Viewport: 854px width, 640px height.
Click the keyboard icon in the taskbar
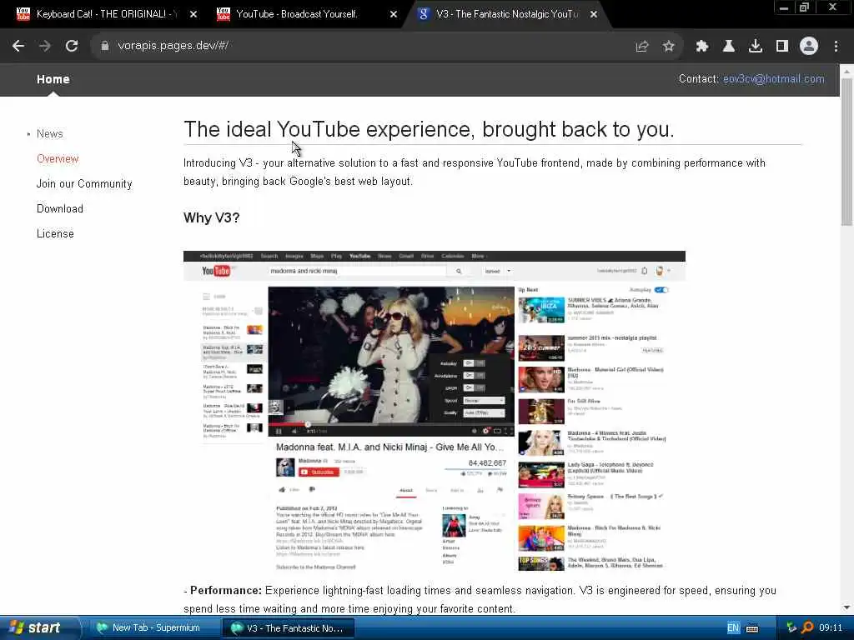tap(752, 628)
